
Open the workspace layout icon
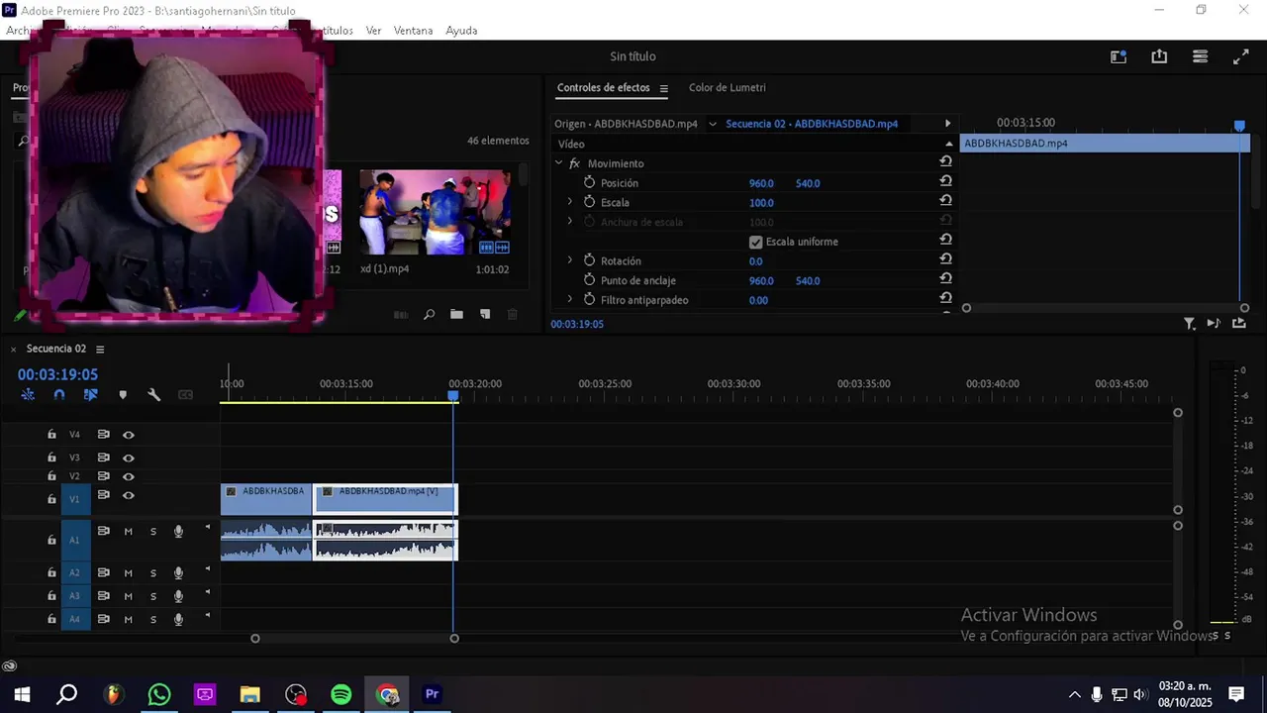coord(1119,56)
